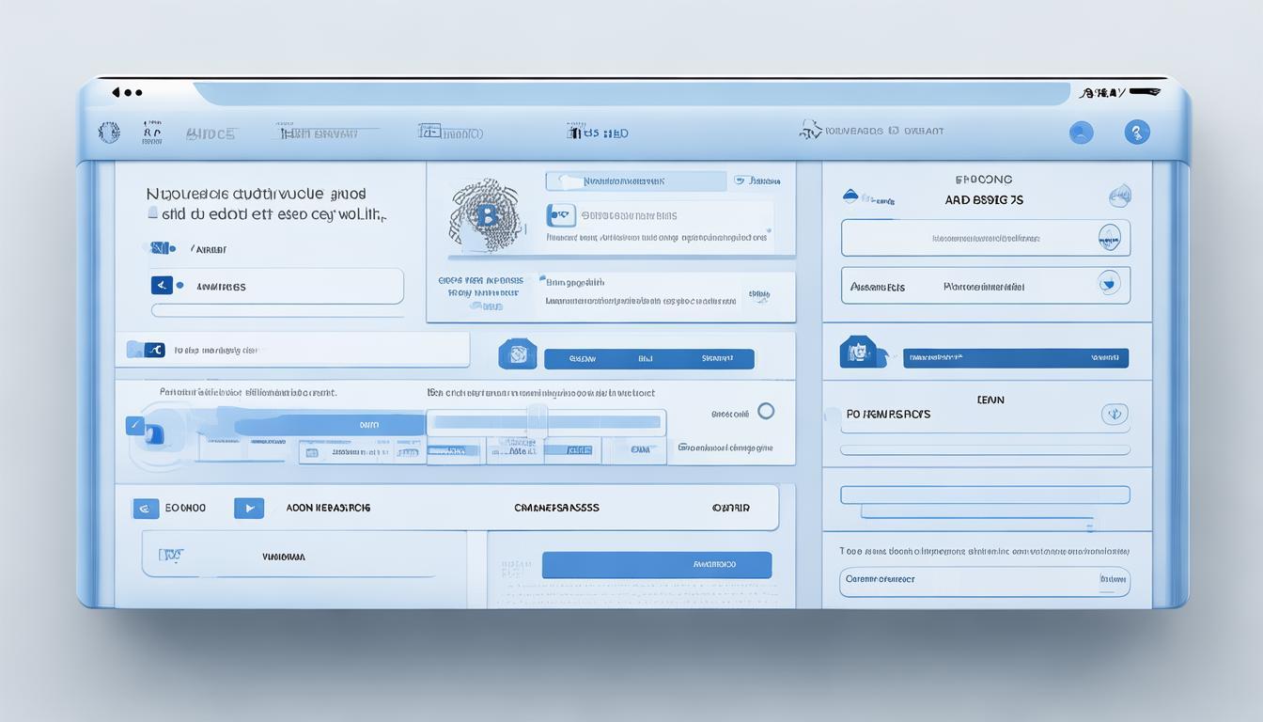The image size is (1263, 722).
Task: Select the empty radio circle in middle section
Action: tap(766, 411)
